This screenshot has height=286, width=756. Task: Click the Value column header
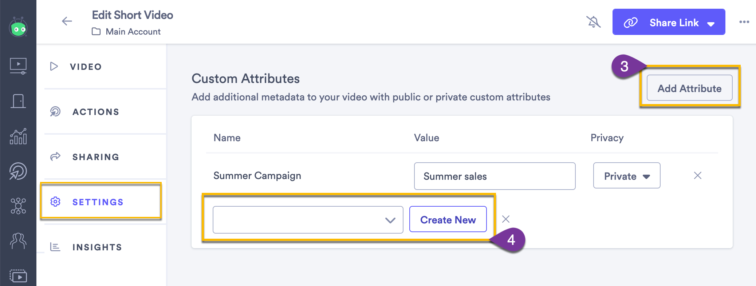pyautogui.click(x=426, y=138)
